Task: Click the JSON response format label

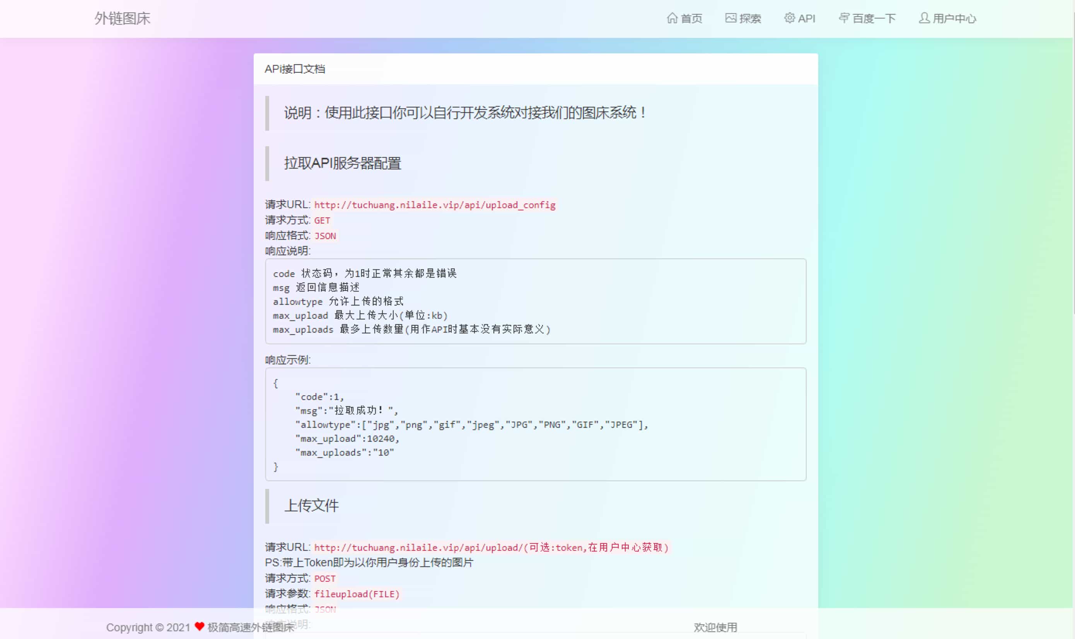Action: (x=326, y=236)
